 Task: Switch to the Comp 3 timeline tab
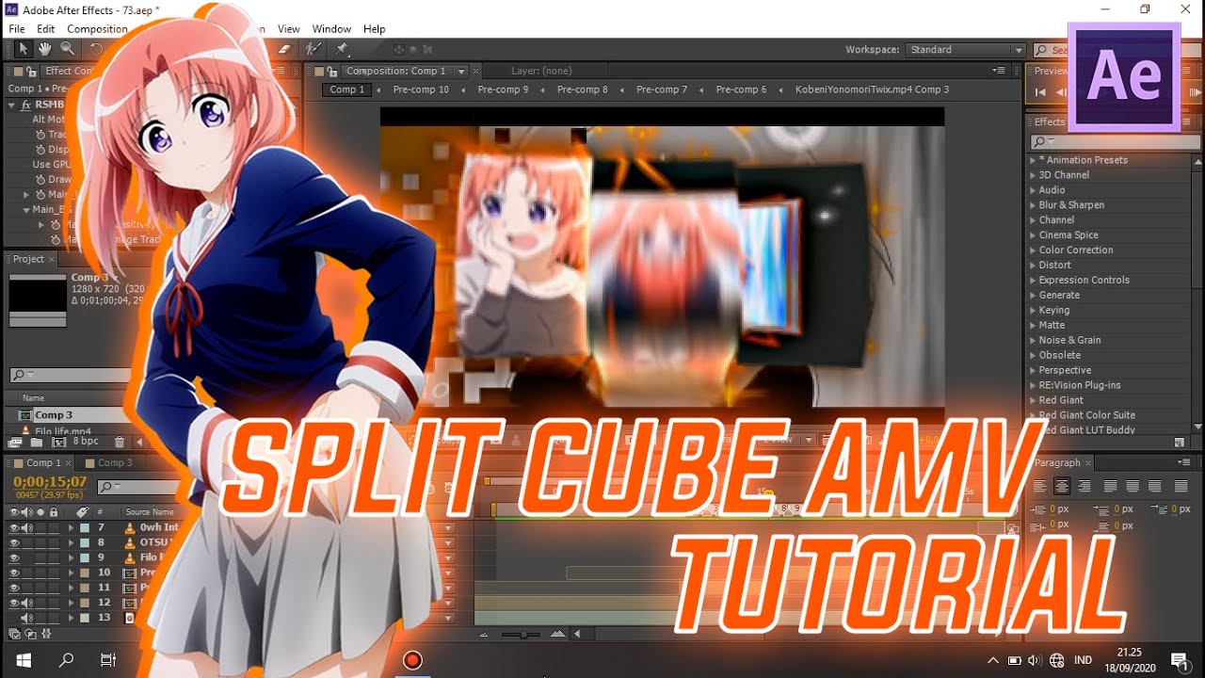click(111, 462)
